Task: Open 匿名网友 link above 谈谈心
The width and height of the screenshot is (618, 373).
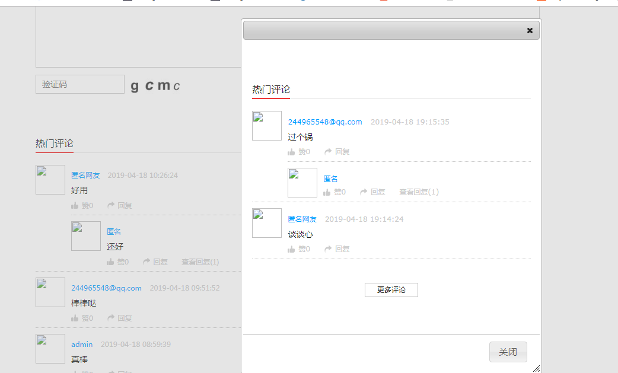Action: pyautogui.click(x=302, y=219)
